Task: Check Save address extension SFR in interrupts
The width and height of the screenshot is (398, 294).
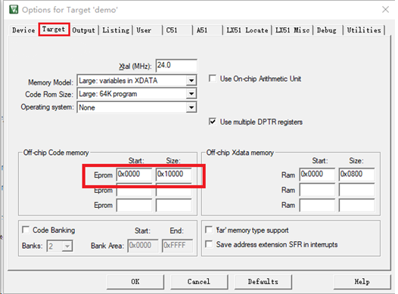Action: 209,244
